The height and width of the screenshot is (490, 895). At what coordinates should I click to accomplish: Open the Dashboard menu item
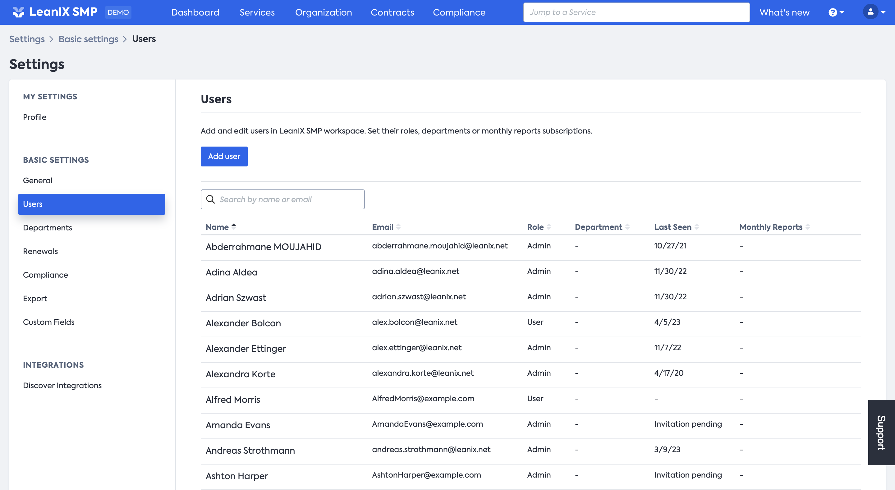(195, 12)
